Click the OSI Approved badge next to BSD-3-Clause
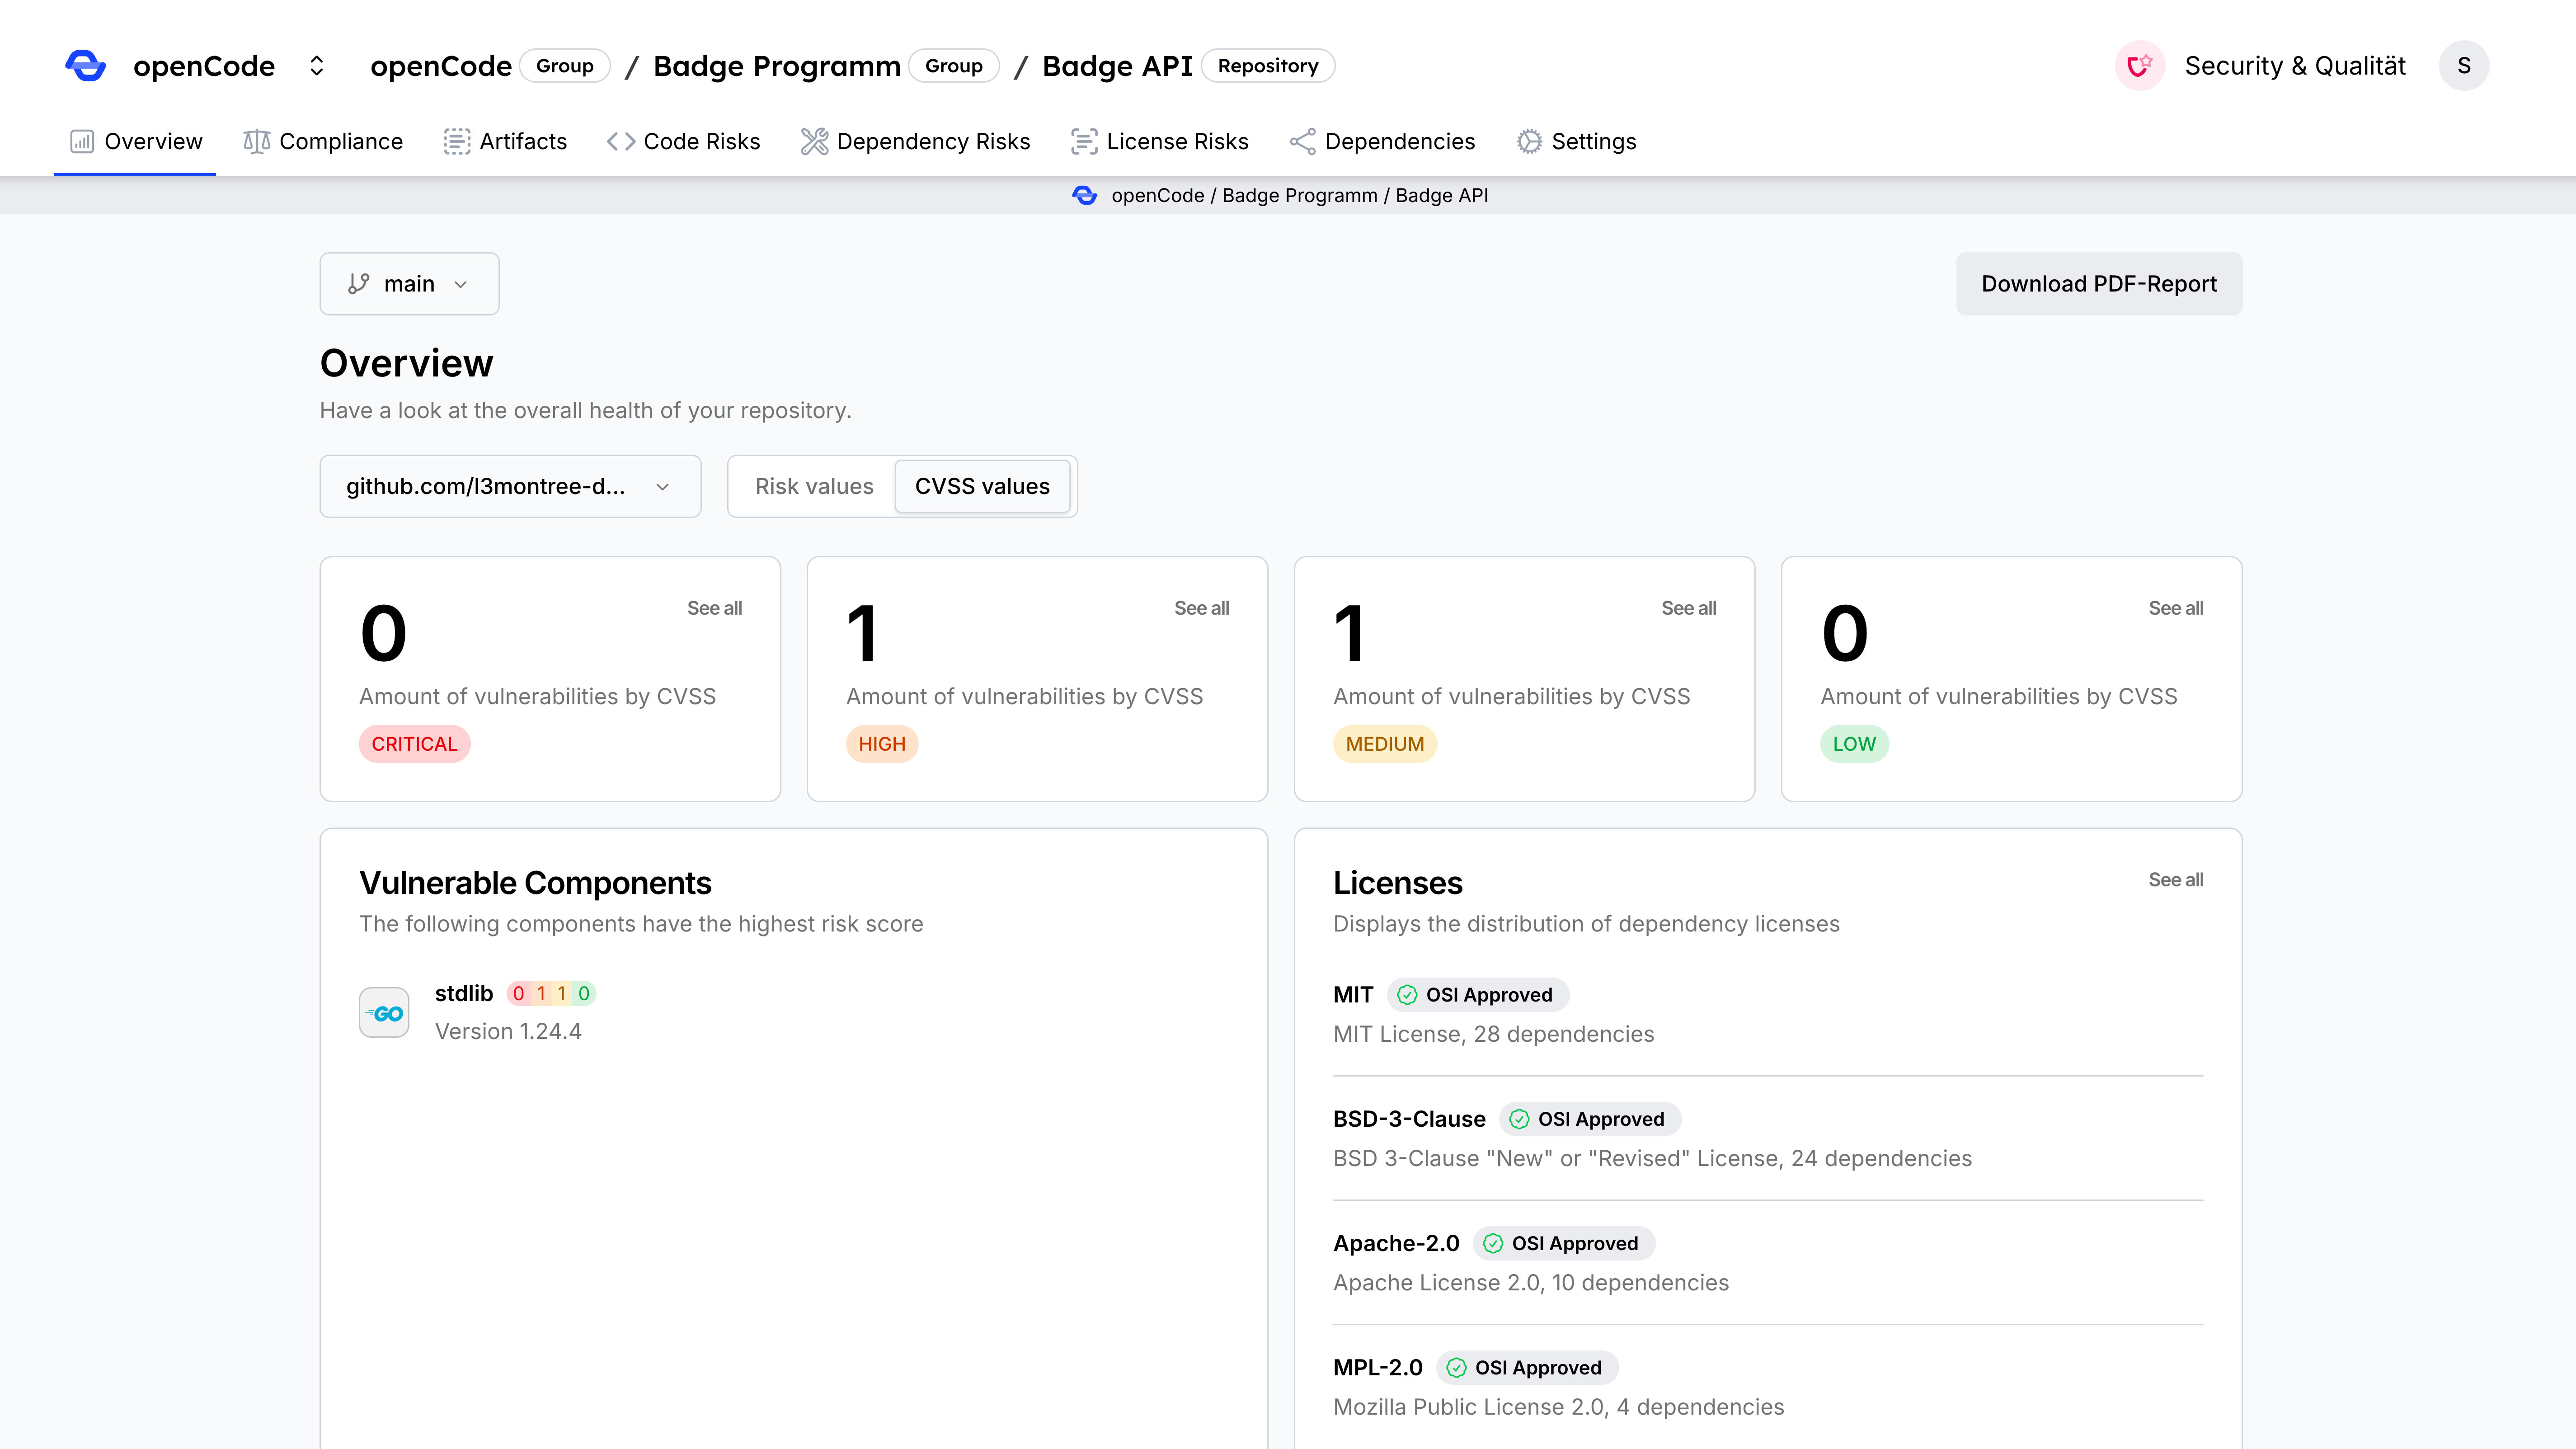The image size is (2576, 1449). [1590, 1119]
